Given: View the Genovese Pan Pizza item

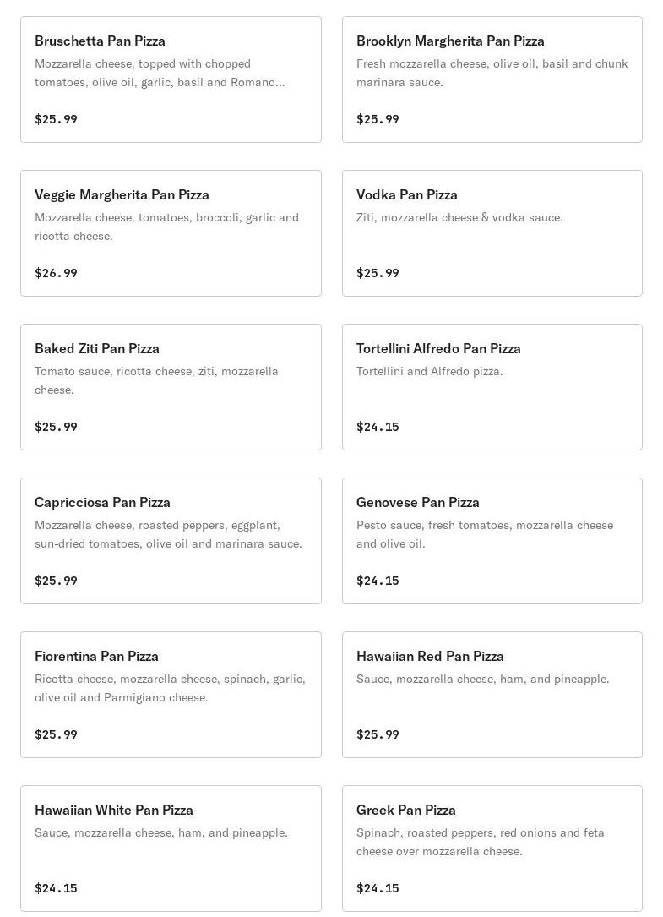Looking at the screenshot, I should [x=492, y=541].
